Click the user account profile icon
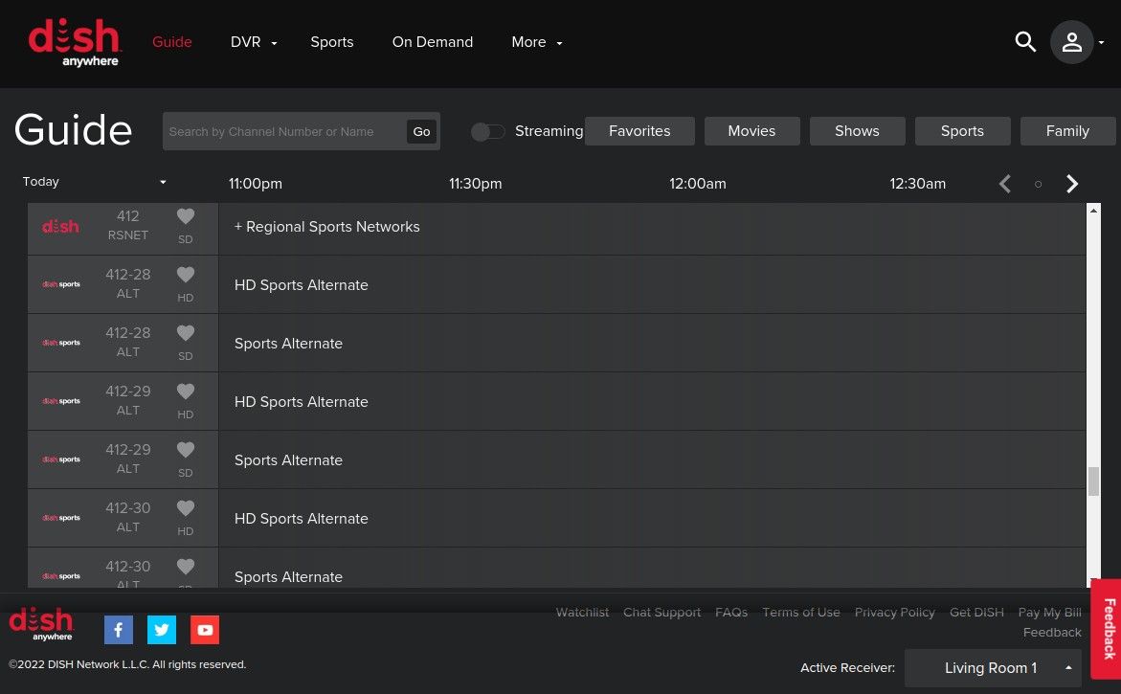1121x694 pixels. pos(1072,42)
